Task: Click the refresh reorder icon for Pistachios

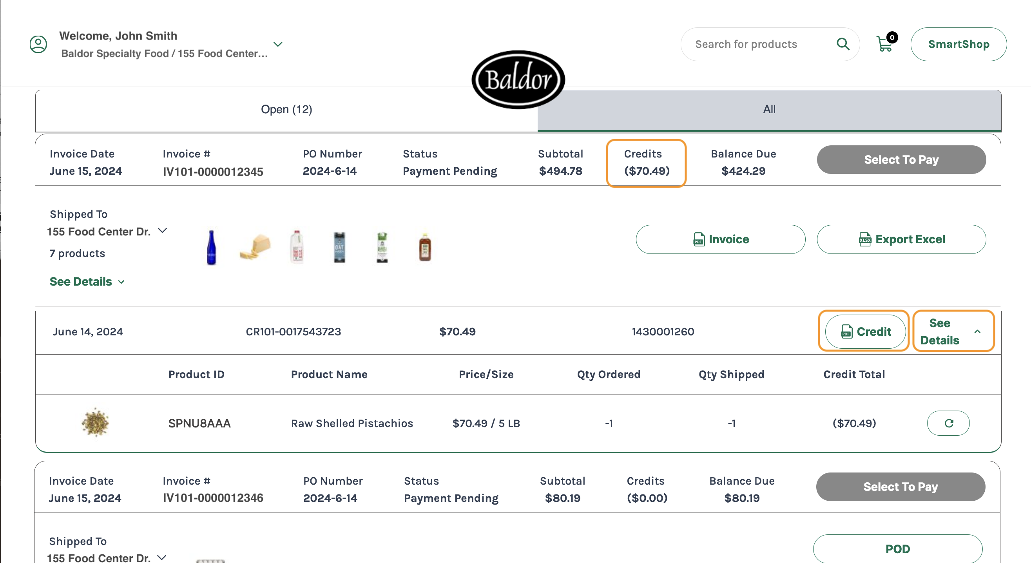Action: [948, 423]
